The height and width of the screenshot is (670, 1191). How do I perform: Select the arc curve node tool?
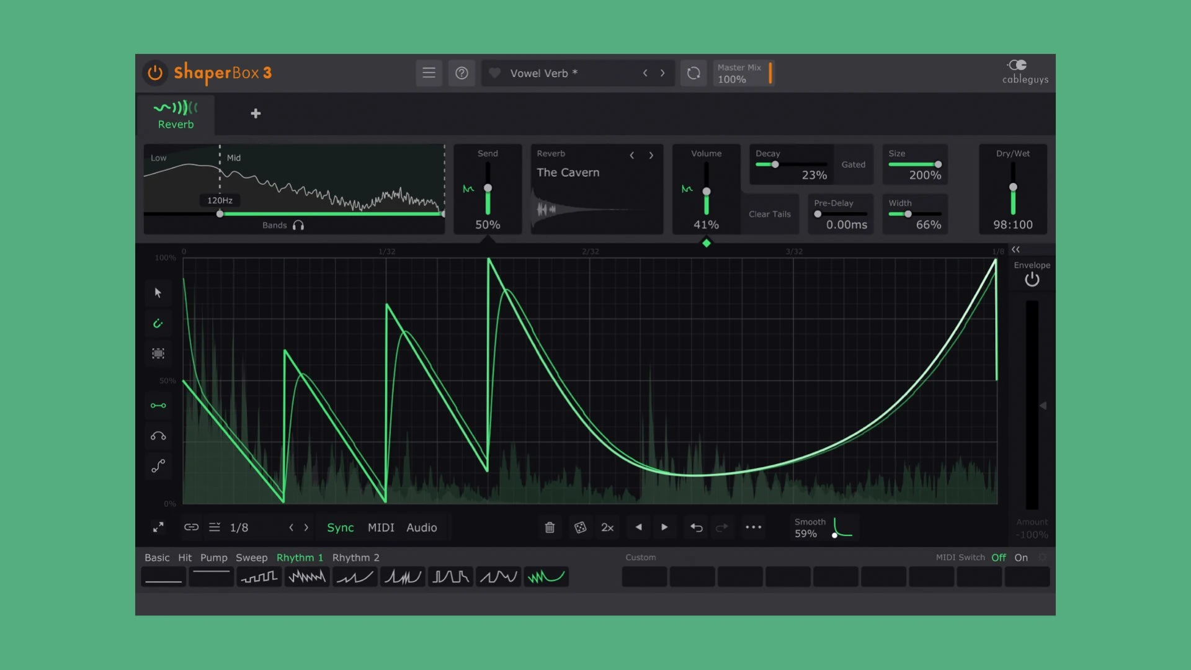click(158, 436)
